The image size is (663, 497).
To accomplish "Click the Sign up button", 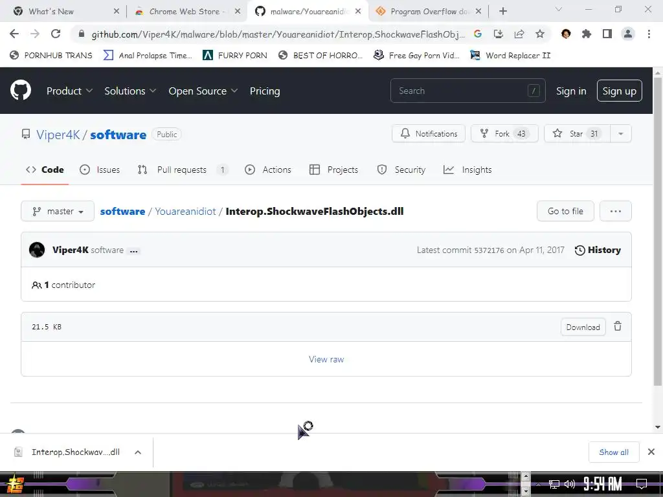I will point(619,91).
